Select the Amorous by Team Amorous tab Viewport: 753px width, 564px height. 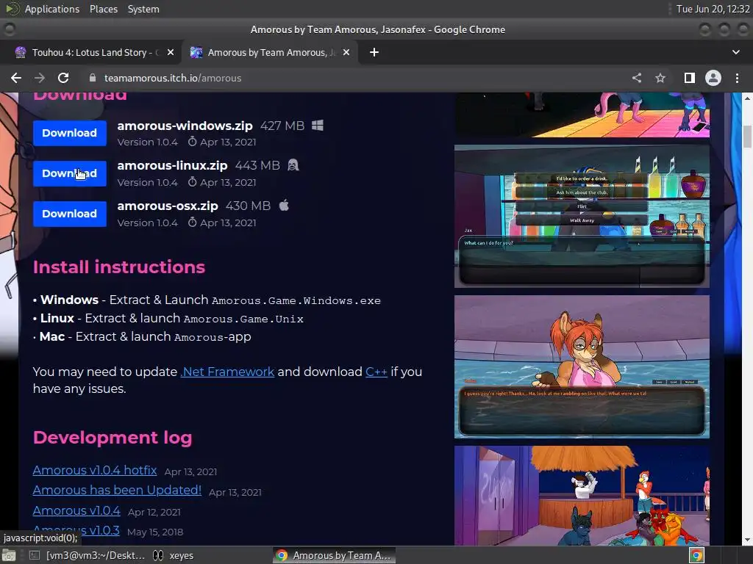(x=270, y=52)
